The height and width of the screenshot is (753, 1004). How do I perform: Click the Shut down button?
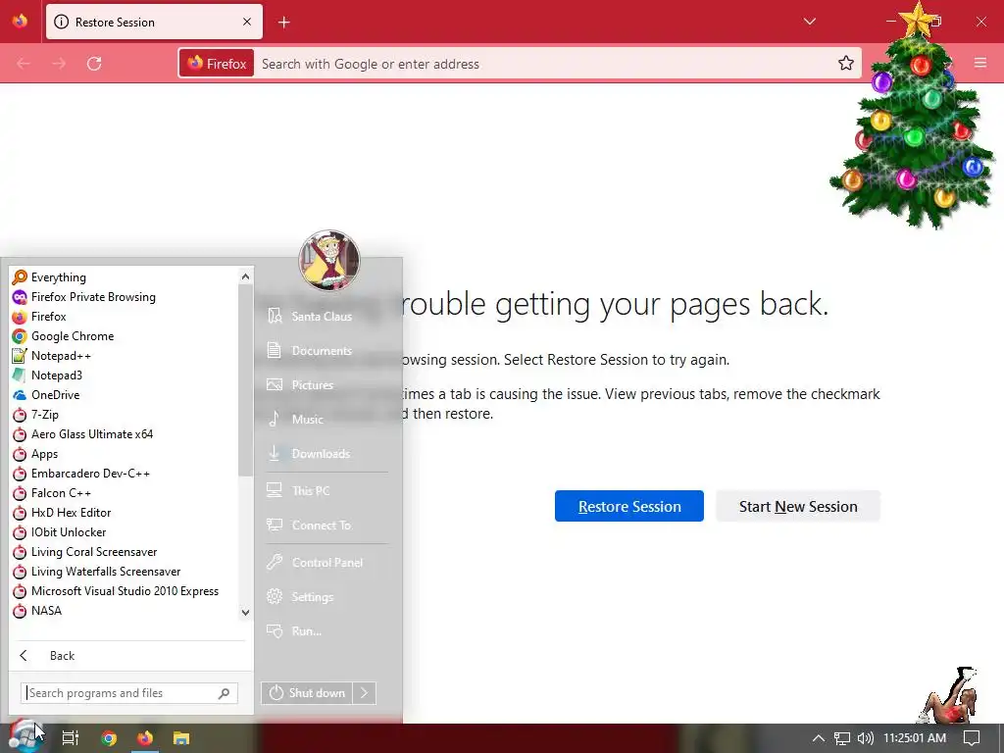[307, 693]
